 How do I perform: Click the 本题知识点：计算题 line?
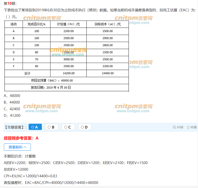(x=20, y=156)
